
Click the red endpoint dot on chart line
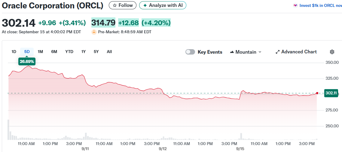317,93
